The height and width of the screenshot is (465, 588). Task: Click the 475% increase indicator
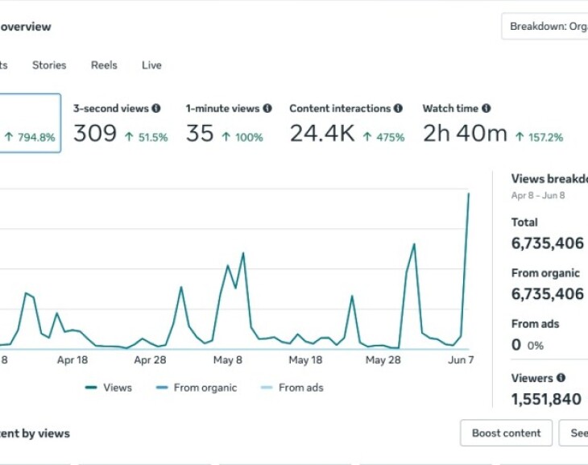click(x=383, y=137)
